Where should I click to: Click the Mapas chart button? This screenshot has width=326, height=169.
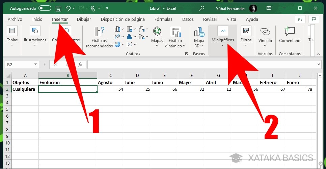click(157, 37)
